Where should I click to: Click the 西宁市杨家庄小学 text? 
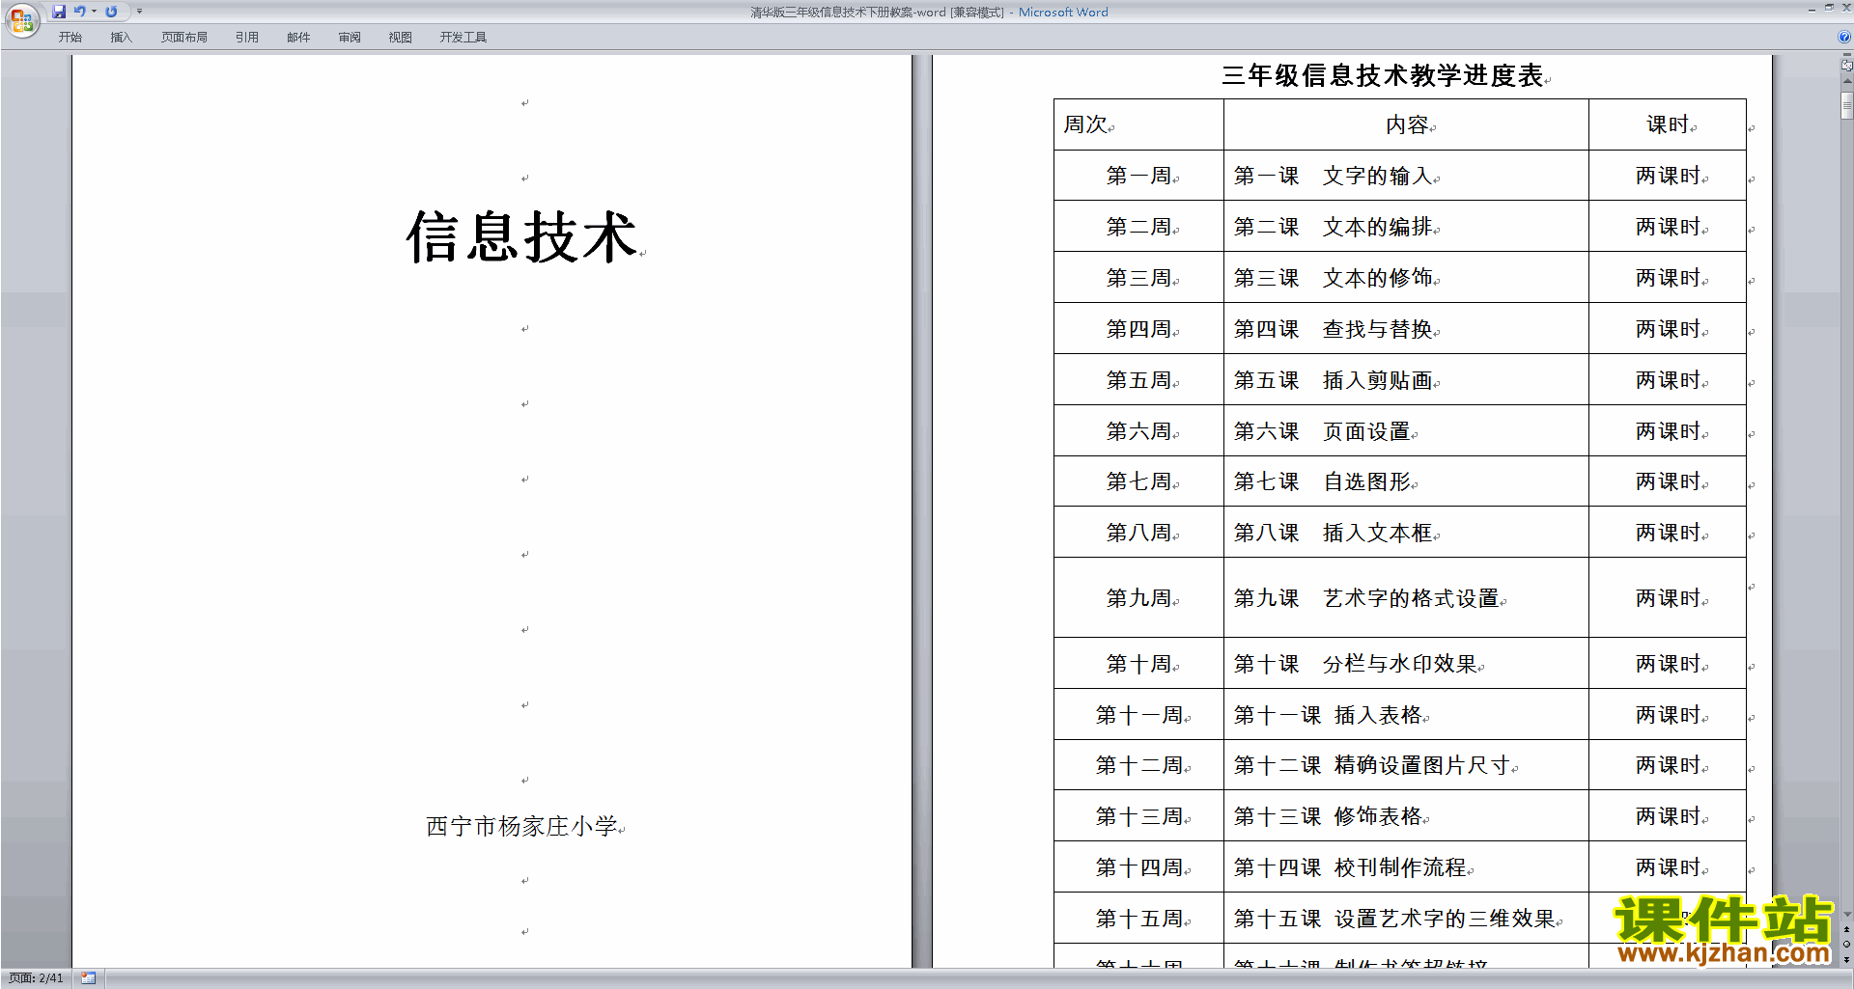[521, 826]
